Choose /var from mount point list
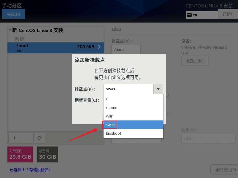The height and width of the screenshot is (178, 238). click(133, 116)
